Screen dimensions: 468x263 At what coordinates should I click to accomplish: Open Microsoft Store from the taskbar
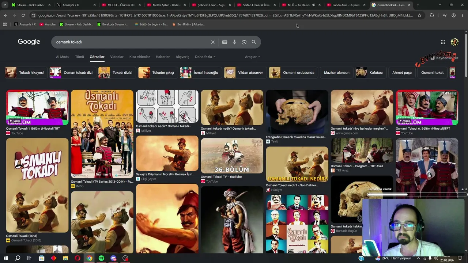[x=42, y=258]
